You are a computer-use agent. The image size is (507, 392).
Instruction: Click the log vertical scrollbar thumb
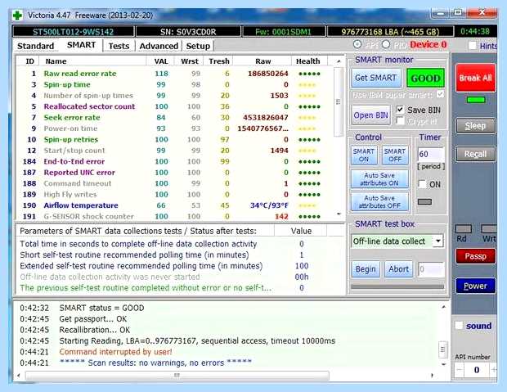pyautogui.click(x=443, y=349)
